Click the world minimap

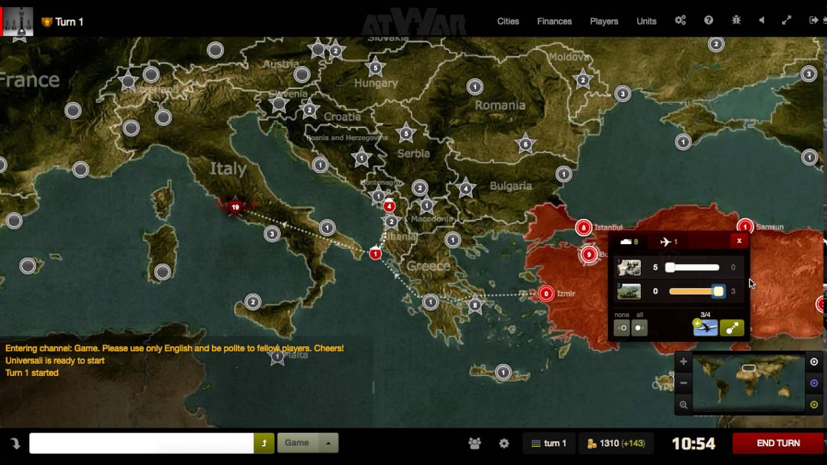748,383
